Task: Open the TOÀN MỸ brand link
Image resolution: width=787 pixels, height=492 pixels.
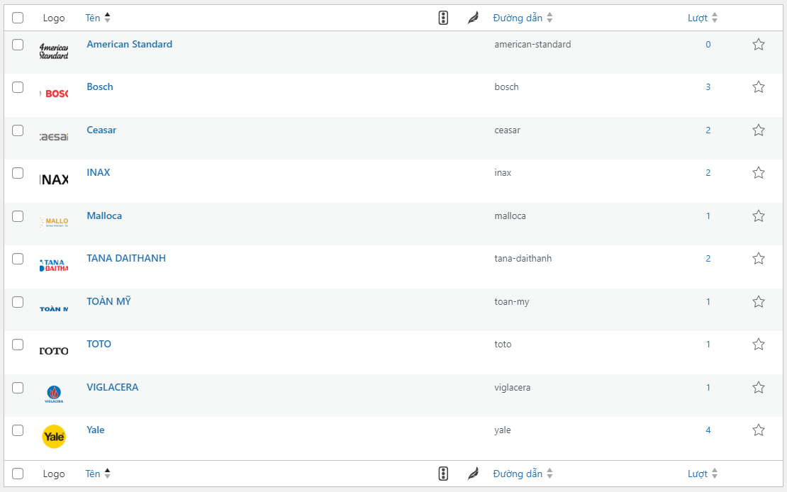Action: (109, 301)
